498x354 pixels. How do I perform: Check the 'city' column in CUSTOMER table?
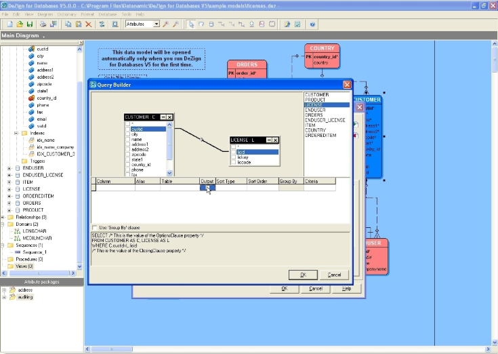[127, 134]
